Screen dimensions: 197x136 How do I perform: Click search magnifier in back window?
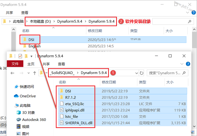pos(189,21)
